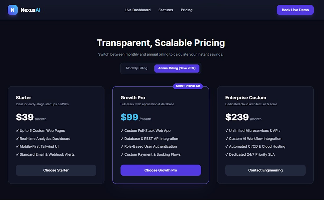
Task: Click the Contact Engineering button
Action: click(x=265, y=170)
